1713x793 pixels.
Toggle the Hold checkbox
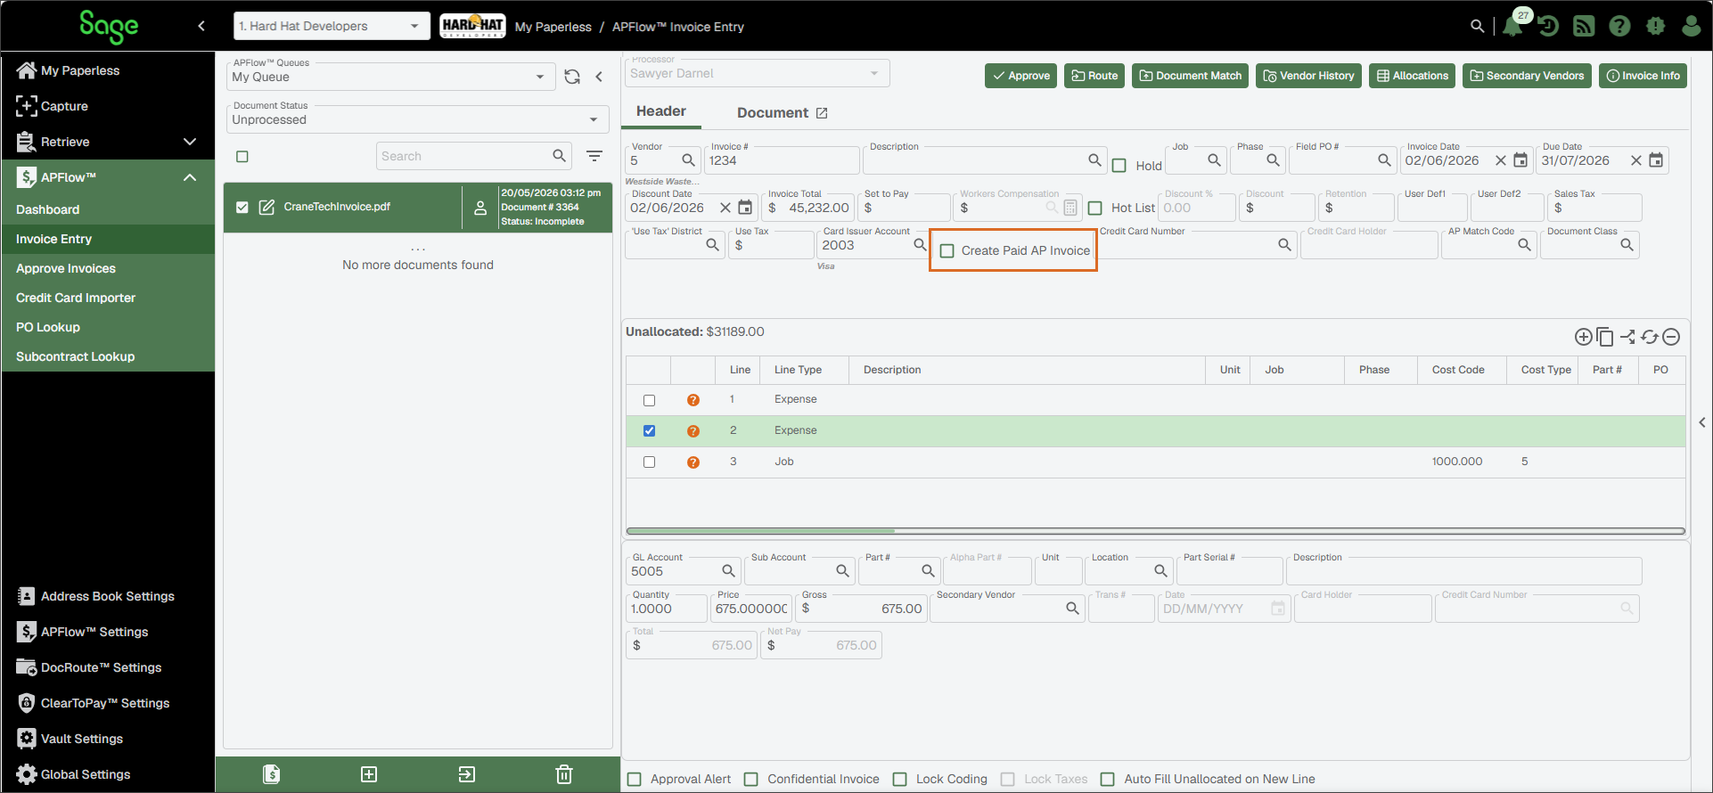pyautogui.click(x=1119, y=166)
